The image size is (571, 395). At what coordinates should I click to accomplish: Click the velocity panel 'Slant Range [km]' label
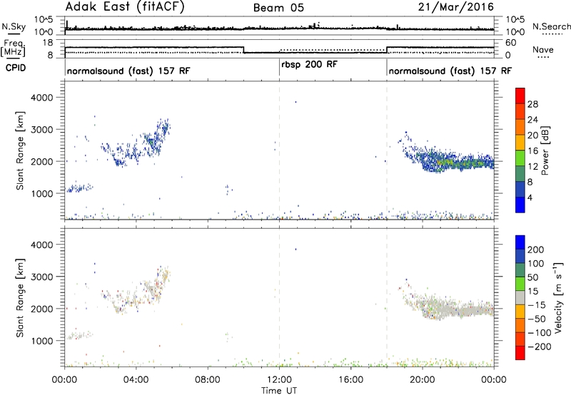click(x=20, y=298)
